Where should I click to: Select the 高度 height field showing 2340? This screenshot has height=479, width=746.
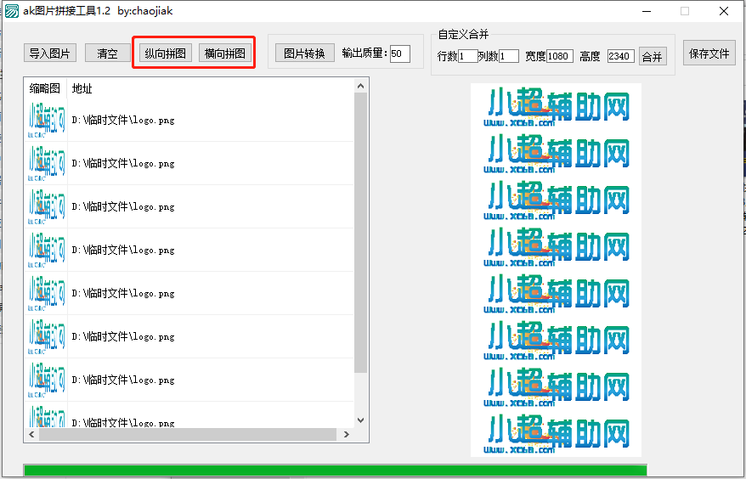tap(620, 57)
